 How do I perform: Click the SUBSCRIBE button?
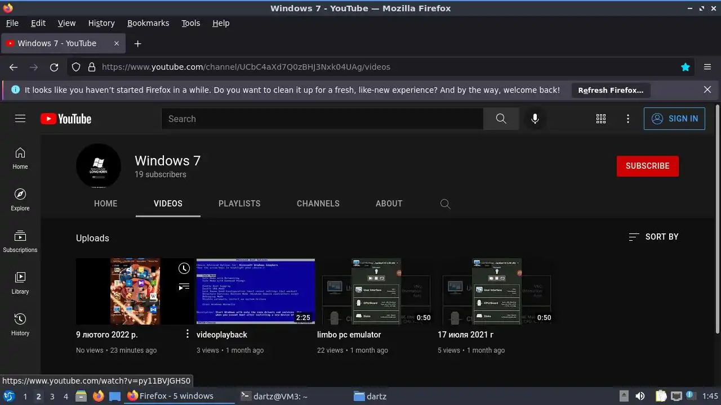(x=648, y=166)
